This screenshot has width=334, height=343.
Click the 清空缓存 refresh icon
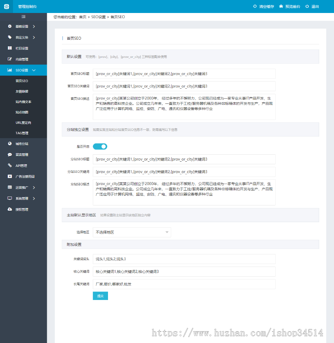[x=255, y=6]
